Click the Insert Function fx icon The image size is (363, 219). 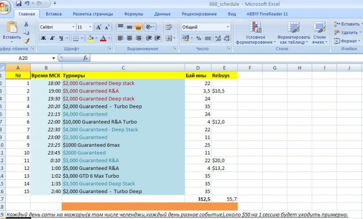(x=85, y=58)
